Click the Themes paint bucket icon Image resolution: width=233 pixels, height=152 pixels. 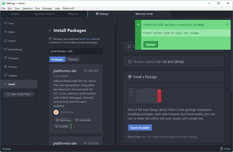tap(5, 67)
